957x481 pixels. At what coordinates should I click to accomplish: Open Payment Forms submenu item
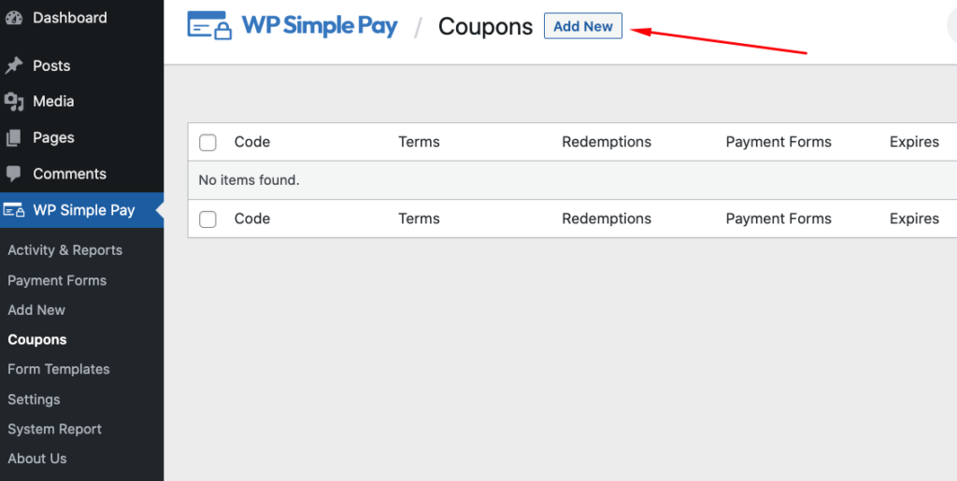(x=57, y=280)
